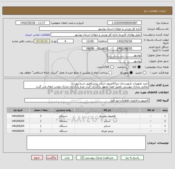Open اطلاعات تماس خریدار link
The image size is (175, 169).
37,35
